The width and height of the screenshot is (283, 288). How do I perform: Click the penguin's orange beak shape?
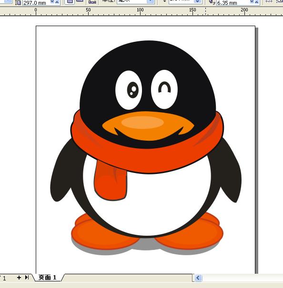[x=148, y=126]
